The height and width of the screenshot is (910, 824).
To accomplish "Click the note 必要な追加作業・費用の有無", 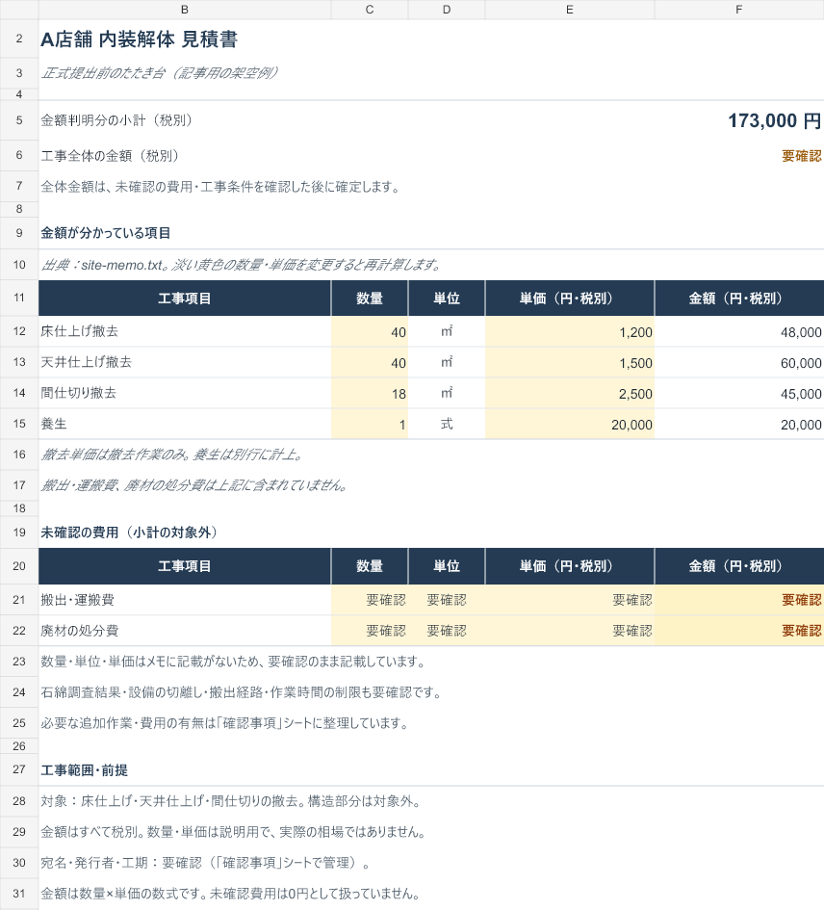I will [x=225, y=723].
